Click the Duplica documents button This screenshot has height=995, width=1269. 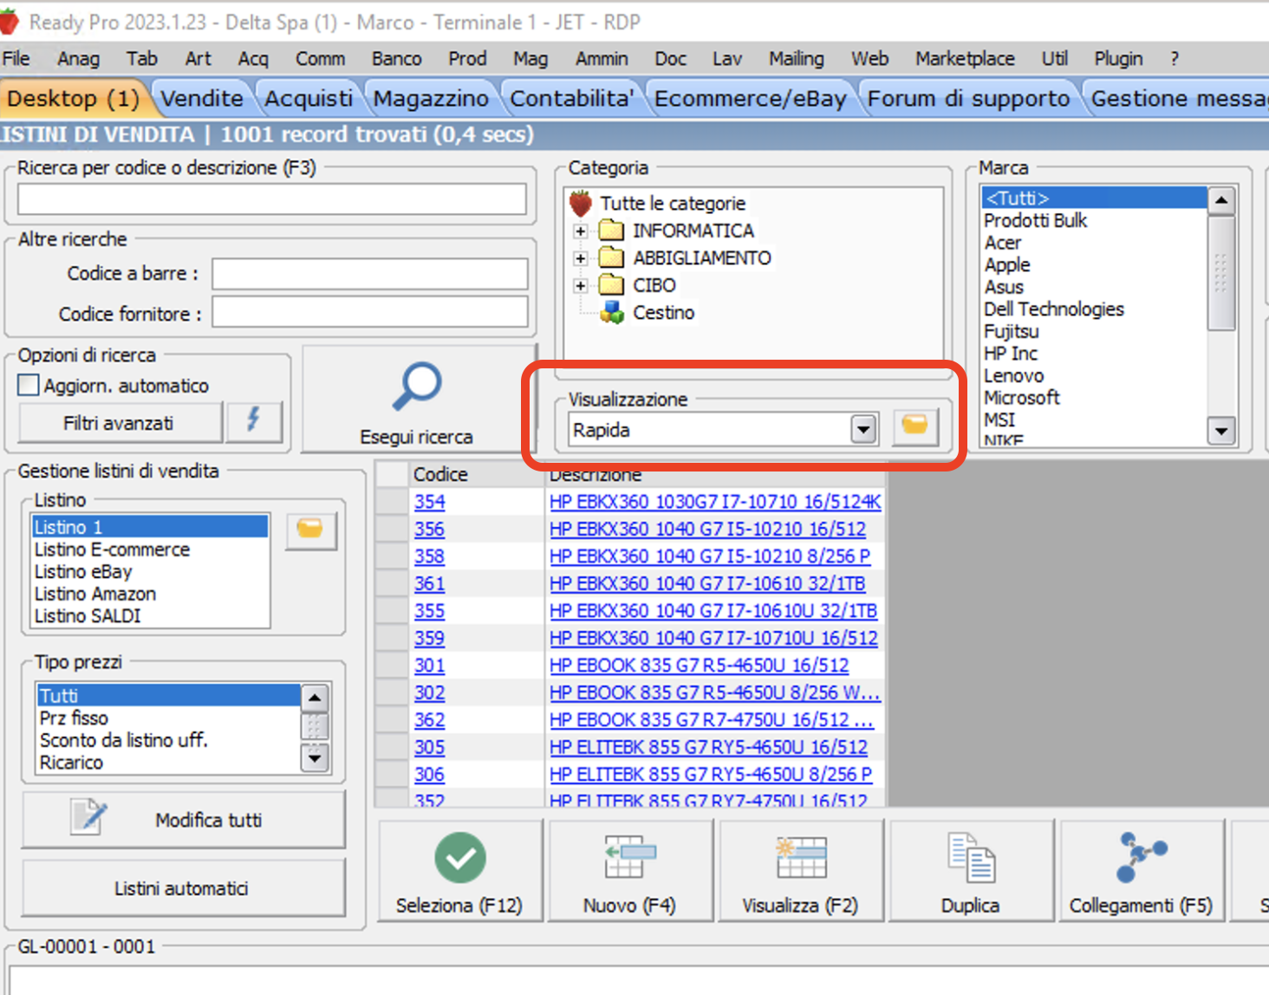[971, 870]
